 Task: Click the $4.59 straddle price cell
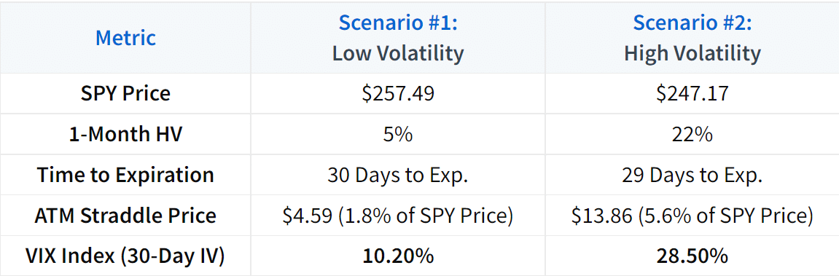point(397,216)
